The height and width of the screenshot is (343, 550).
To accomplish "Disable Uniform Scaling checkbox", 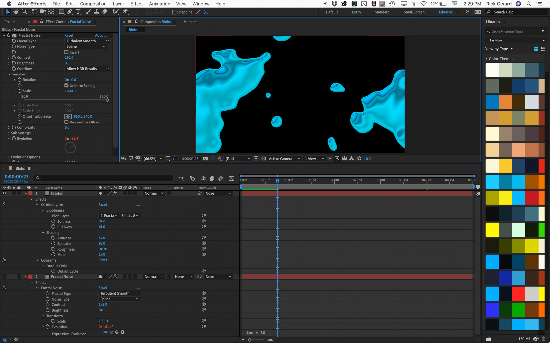I will coord(67,86).
